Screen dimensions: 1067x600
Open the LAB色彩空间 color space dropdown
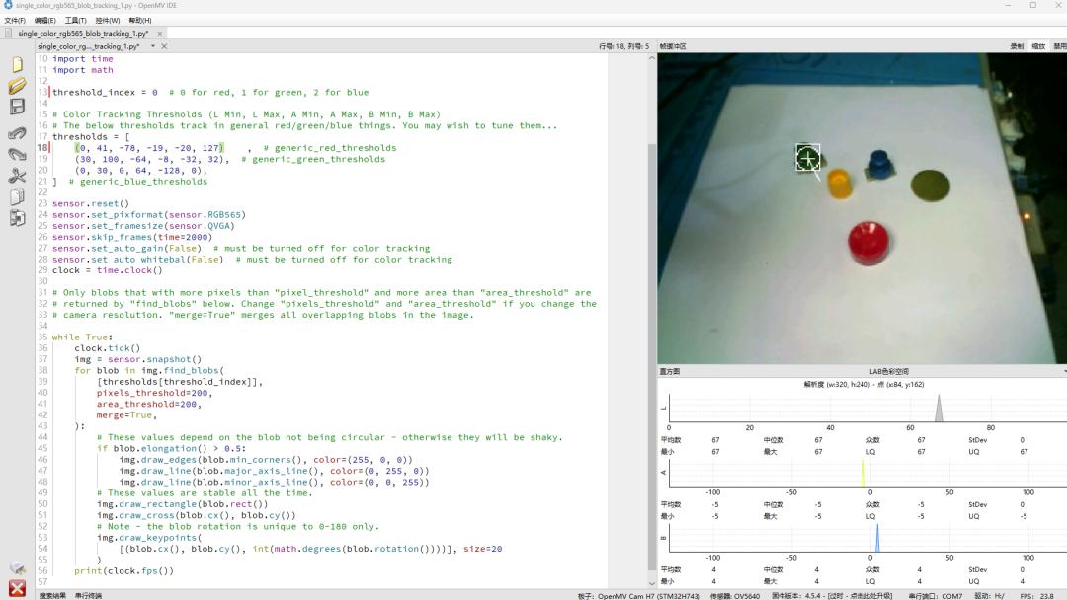pos(889,372)
